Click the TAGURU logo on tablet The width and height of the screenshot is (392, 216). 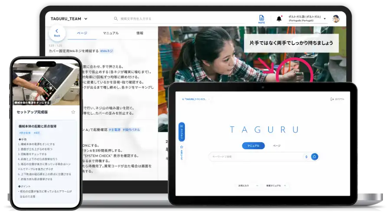(264, 130)
